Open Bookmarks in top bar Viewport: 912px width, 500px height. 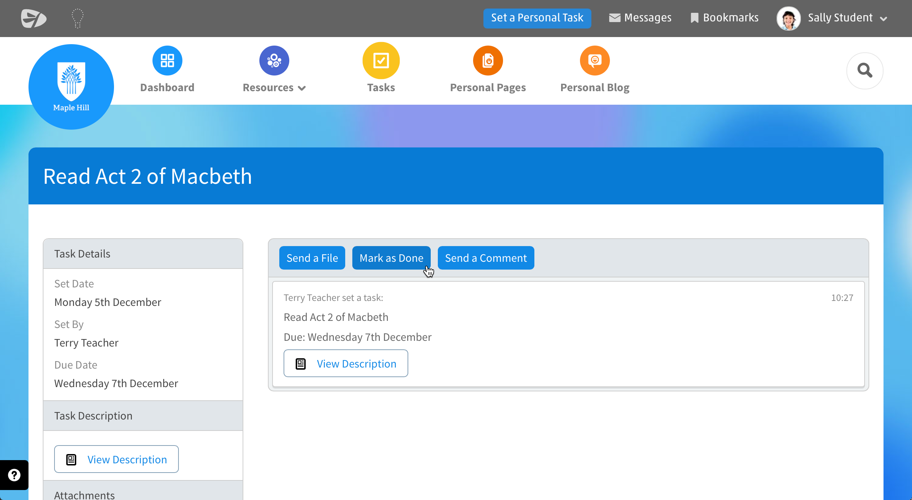tap(724, 18)
